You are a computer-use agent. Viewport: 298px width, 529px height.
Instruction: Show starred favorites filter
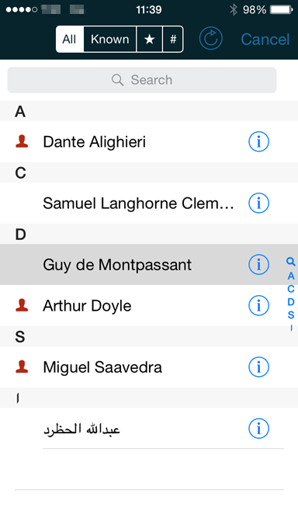click(x=149, y=39)
